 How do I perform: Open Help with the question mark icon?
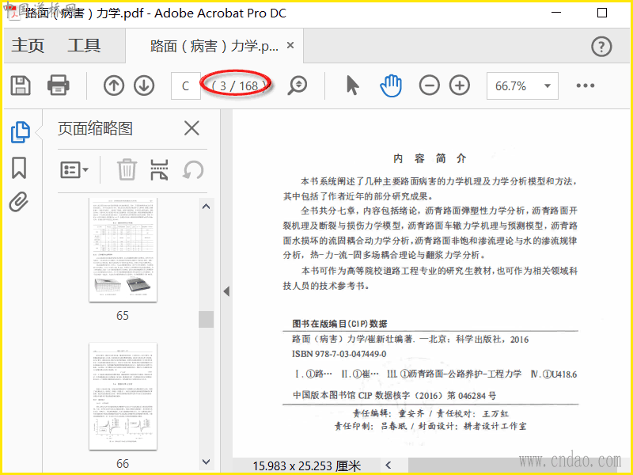click(601, 47)
